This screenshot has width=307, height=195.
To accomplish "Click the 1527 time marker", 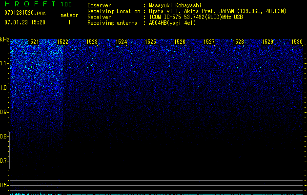I will coord(209,42).
